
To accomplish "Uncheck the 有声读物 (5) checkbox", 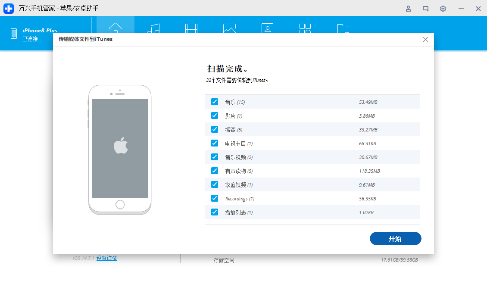I will pos(215,171).
